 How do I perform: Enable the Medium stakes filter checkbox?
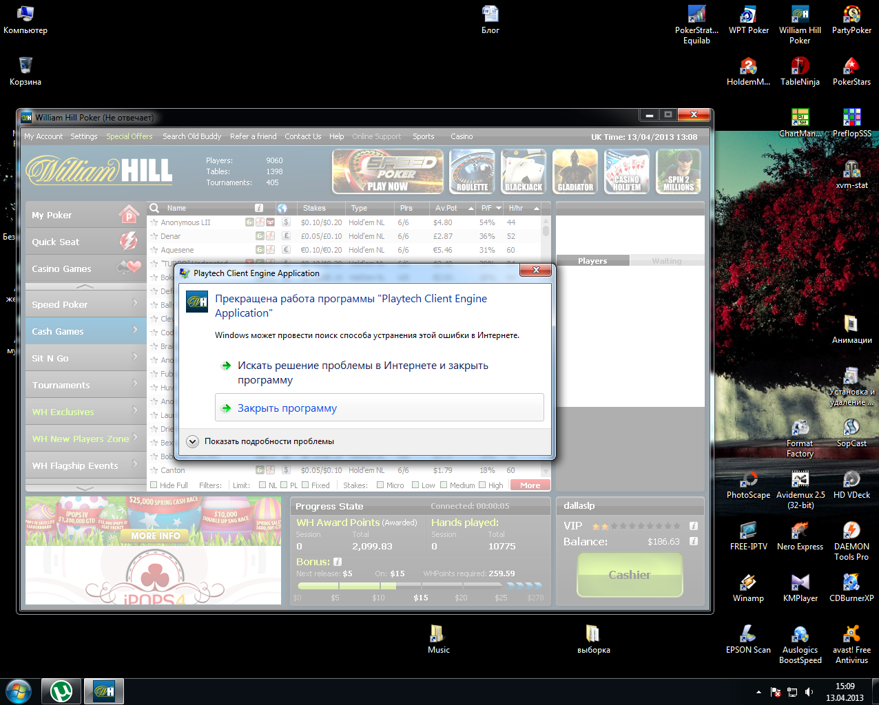[x=444, y=485]
